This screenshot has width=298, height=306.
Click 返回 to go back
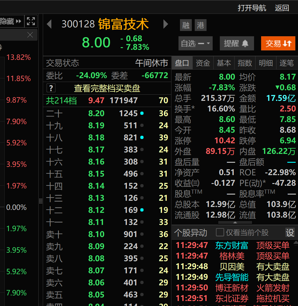(282, 8)
